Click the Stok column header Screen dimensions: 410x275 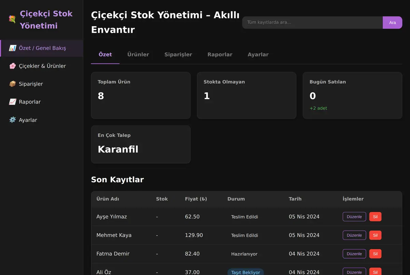[162, 199]
